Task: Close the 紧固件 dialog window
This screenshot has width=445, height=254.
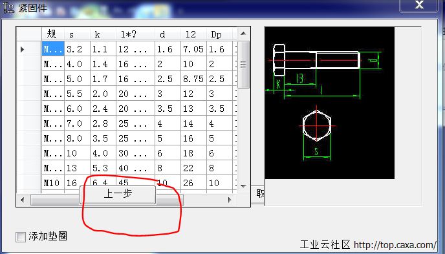Action: point(419,5)
